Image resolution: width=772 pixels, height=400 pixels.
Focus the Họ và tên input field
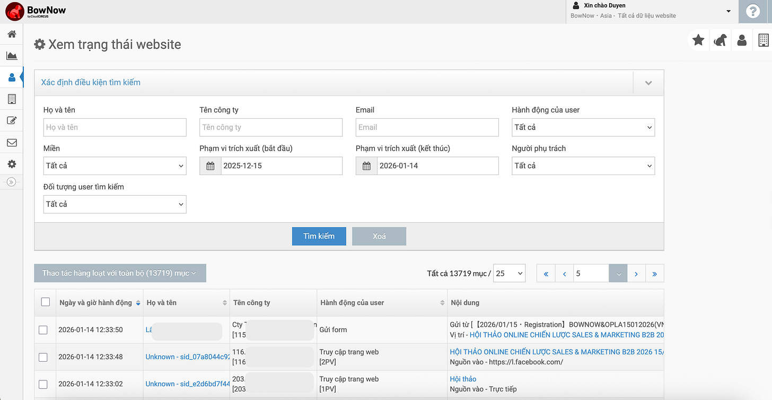coord(115,127)
